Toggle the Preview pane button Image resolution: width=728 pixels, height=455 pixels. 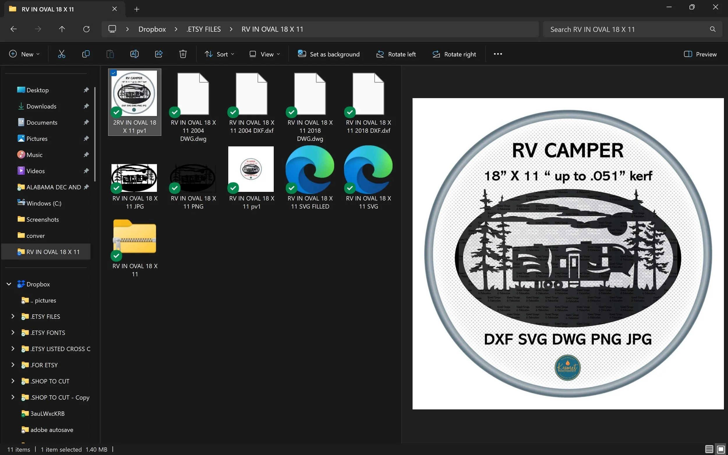(700, 54)
